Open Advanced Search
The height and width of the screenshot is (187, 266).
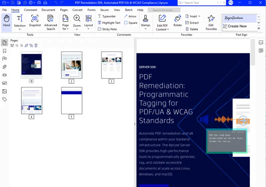click(x=51, y=23)
